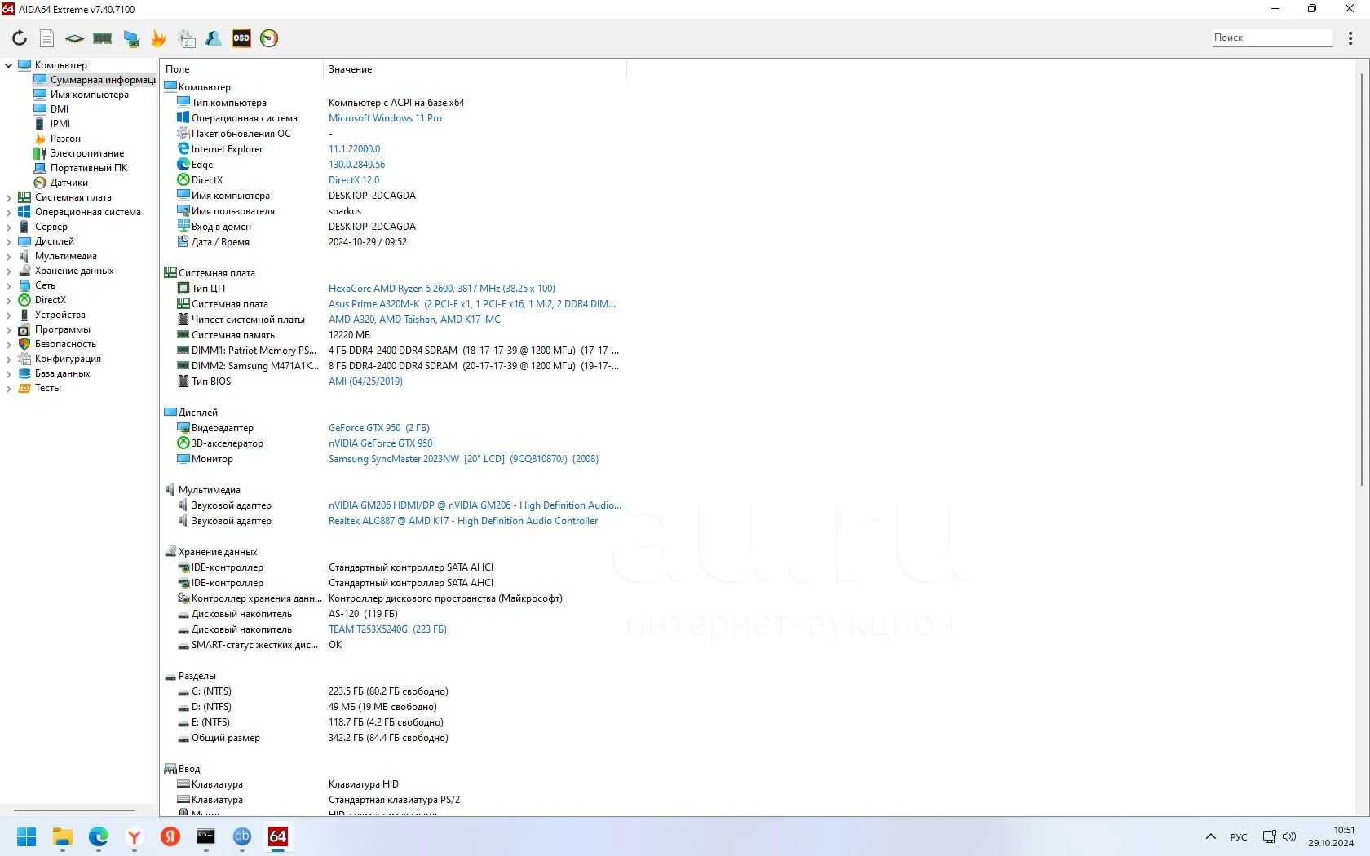Open the Windows Start button

point(27,836)
